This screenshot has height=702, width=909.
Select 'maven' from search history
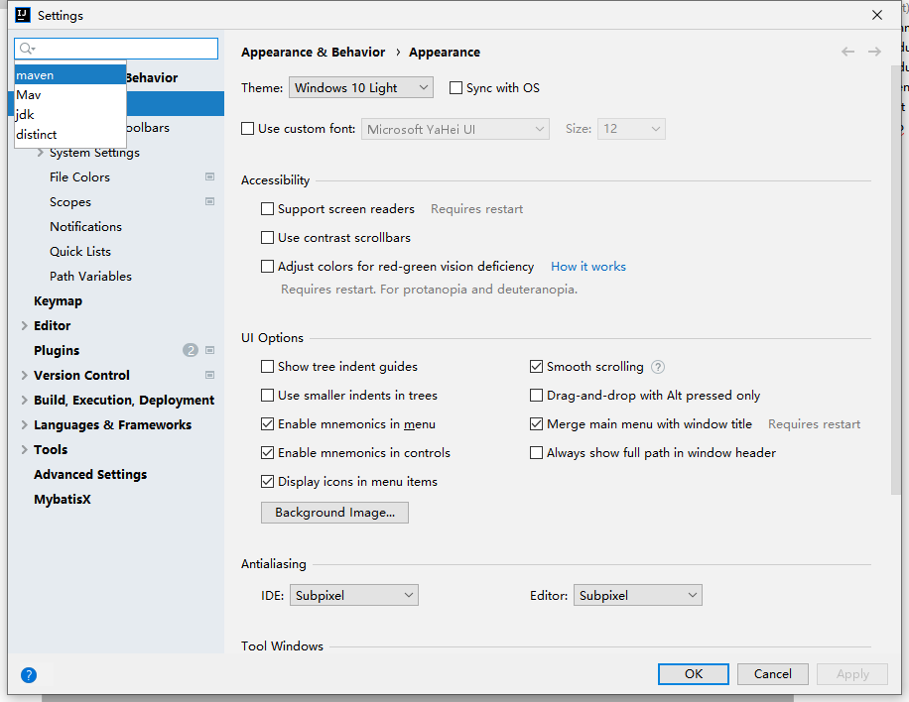[x=70, y=75]
